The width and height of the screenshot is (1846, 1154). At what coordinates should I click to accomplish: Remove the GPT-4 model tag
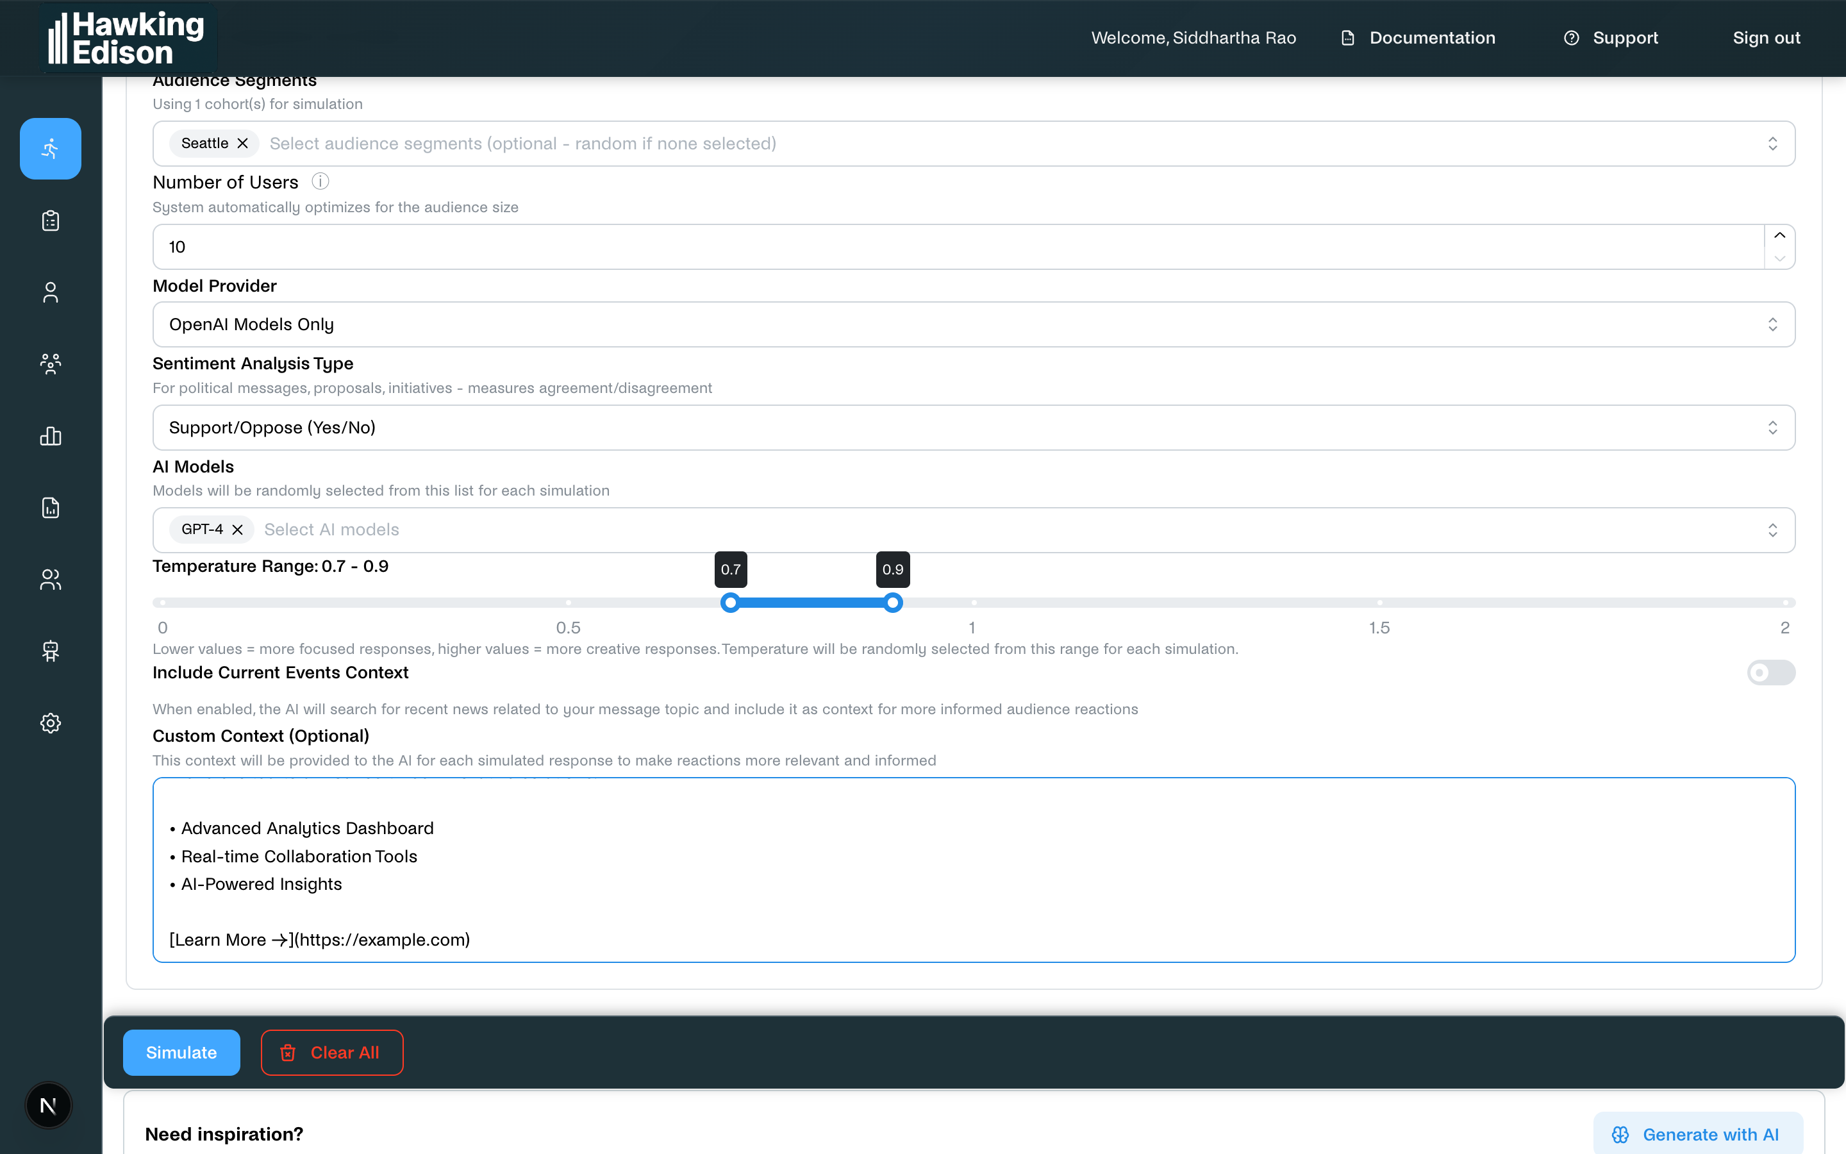point(237,530)
